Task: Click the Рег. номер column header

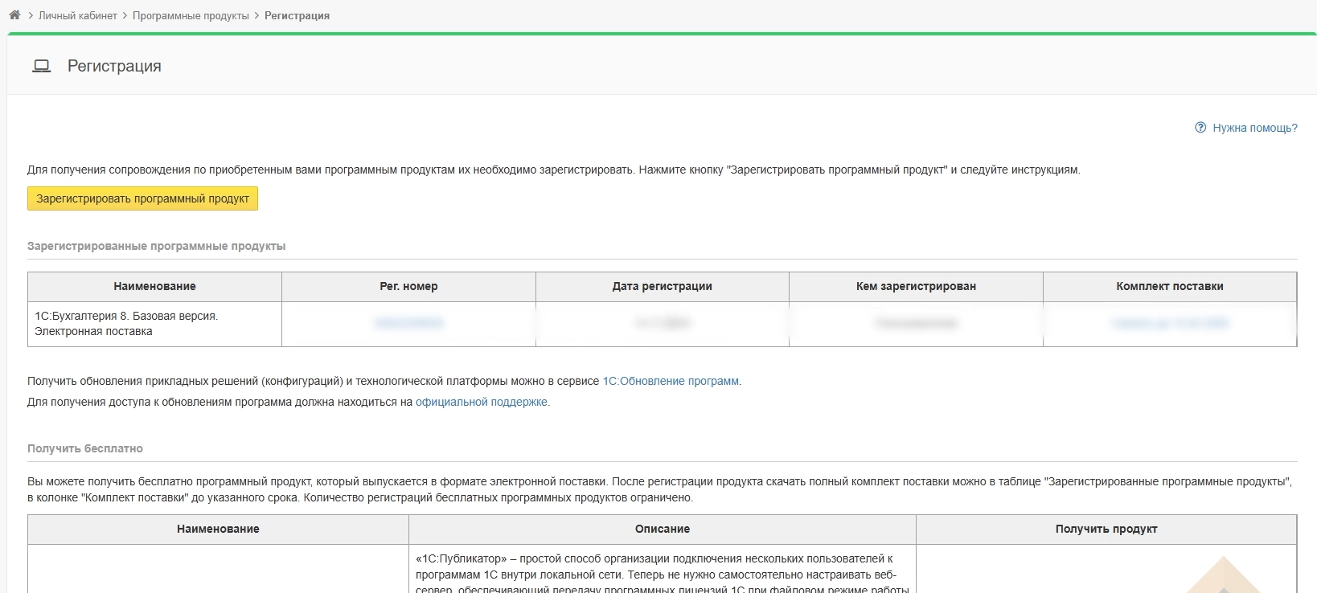Action: pyautogui.click(x=408, y=286)
